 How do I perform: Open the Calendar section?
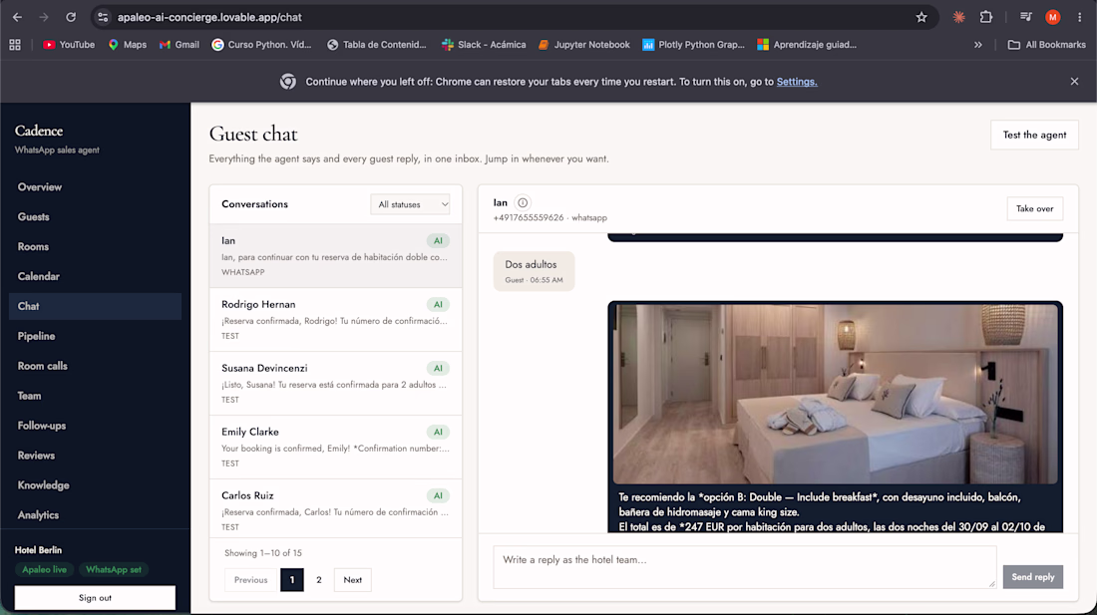(x=95, y=277)
